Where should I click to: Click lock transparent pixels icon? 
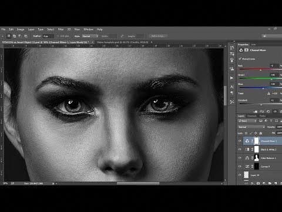(x=246, y=133)
